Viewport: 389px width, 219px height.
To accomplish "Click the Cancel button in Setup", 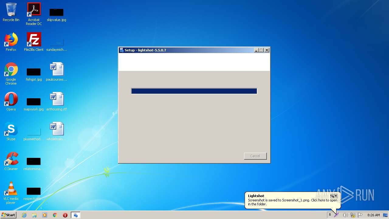I will point(255,156).
